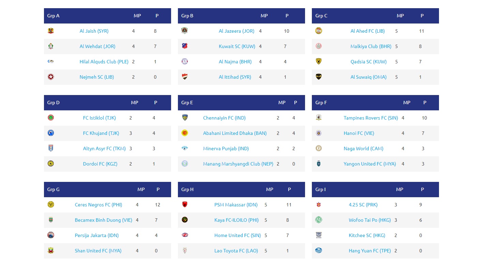Click the PSM Makassar red crest icon

185,205
